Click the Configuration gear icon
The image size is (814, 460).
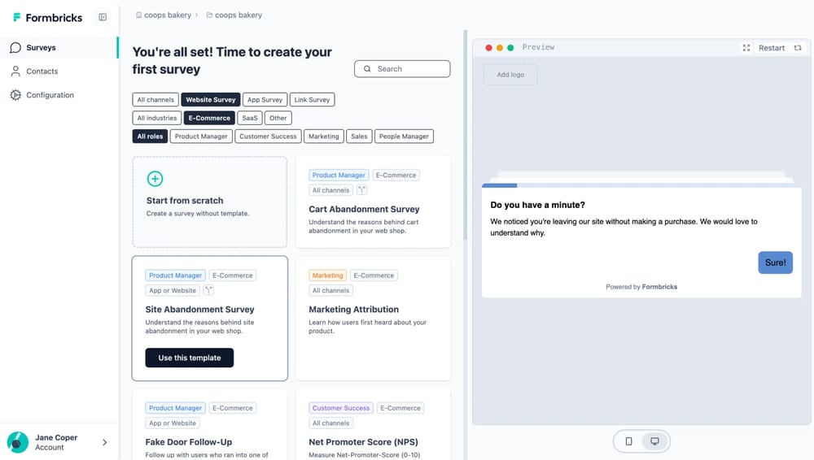(15, 95)
